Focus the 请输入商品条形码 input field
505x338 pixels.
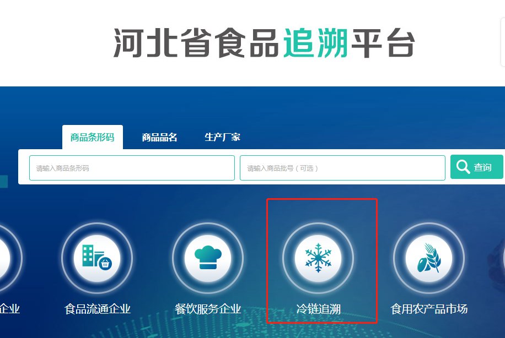132,168
